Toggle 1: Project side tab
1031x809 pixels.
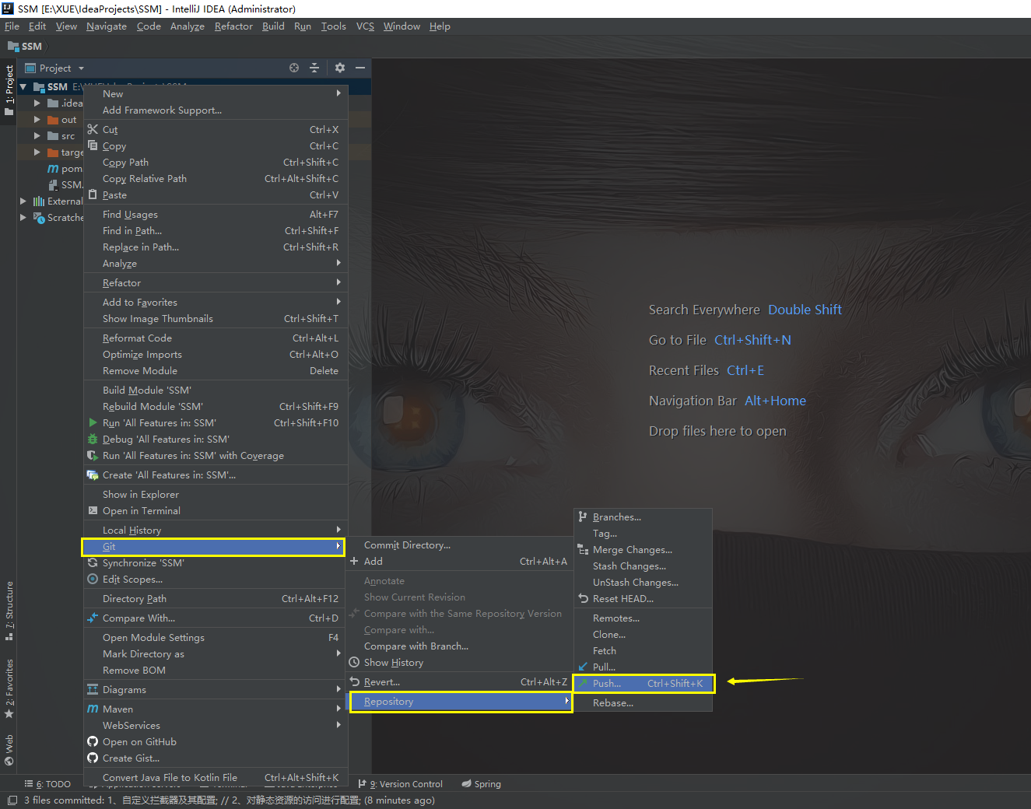pos(9,90)
